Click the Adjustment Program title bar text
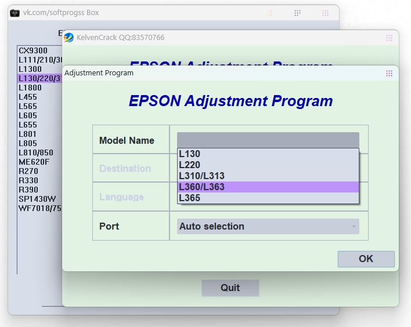Viewport: 411px width, 327px height. coord(99,73)
